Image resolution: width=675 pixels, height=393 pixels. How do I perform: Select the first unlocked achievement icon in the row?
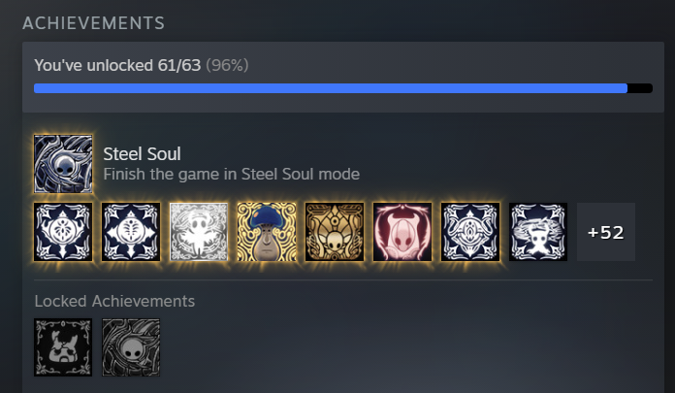[63, 232]
